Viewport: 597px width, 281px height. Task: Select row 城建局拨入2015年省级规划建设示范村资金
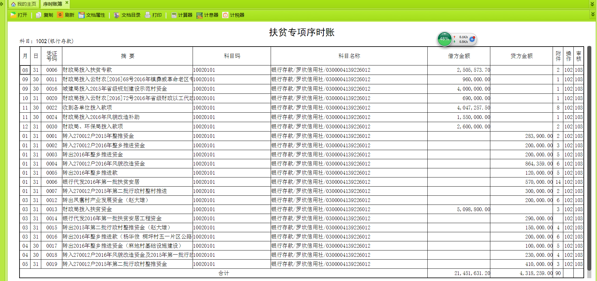pyautogui.click(x=301, y=89)
